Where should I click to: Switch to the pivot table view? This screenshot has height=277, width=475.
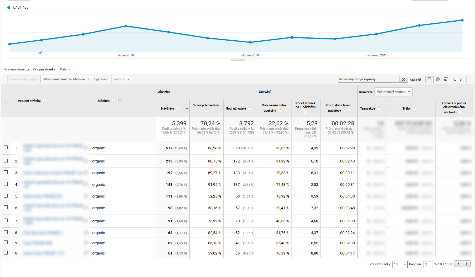pyautogui.click(x=462, y=79)
